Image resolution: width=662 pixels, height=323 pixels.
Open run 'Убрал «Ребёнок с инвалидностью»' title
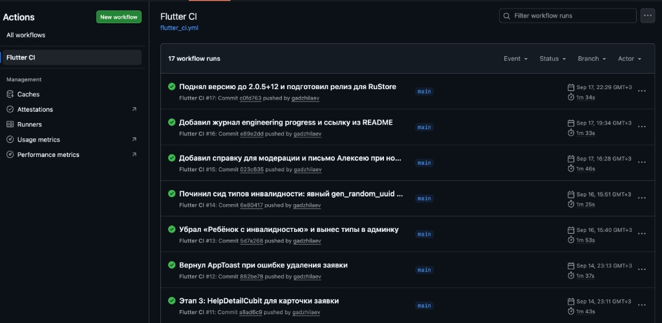click(x=289, y=230)
